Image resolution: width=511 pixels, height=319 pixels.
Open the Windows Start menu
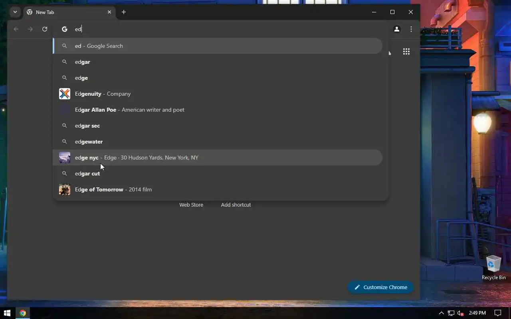pyautogui.click(x=7, y=313)
